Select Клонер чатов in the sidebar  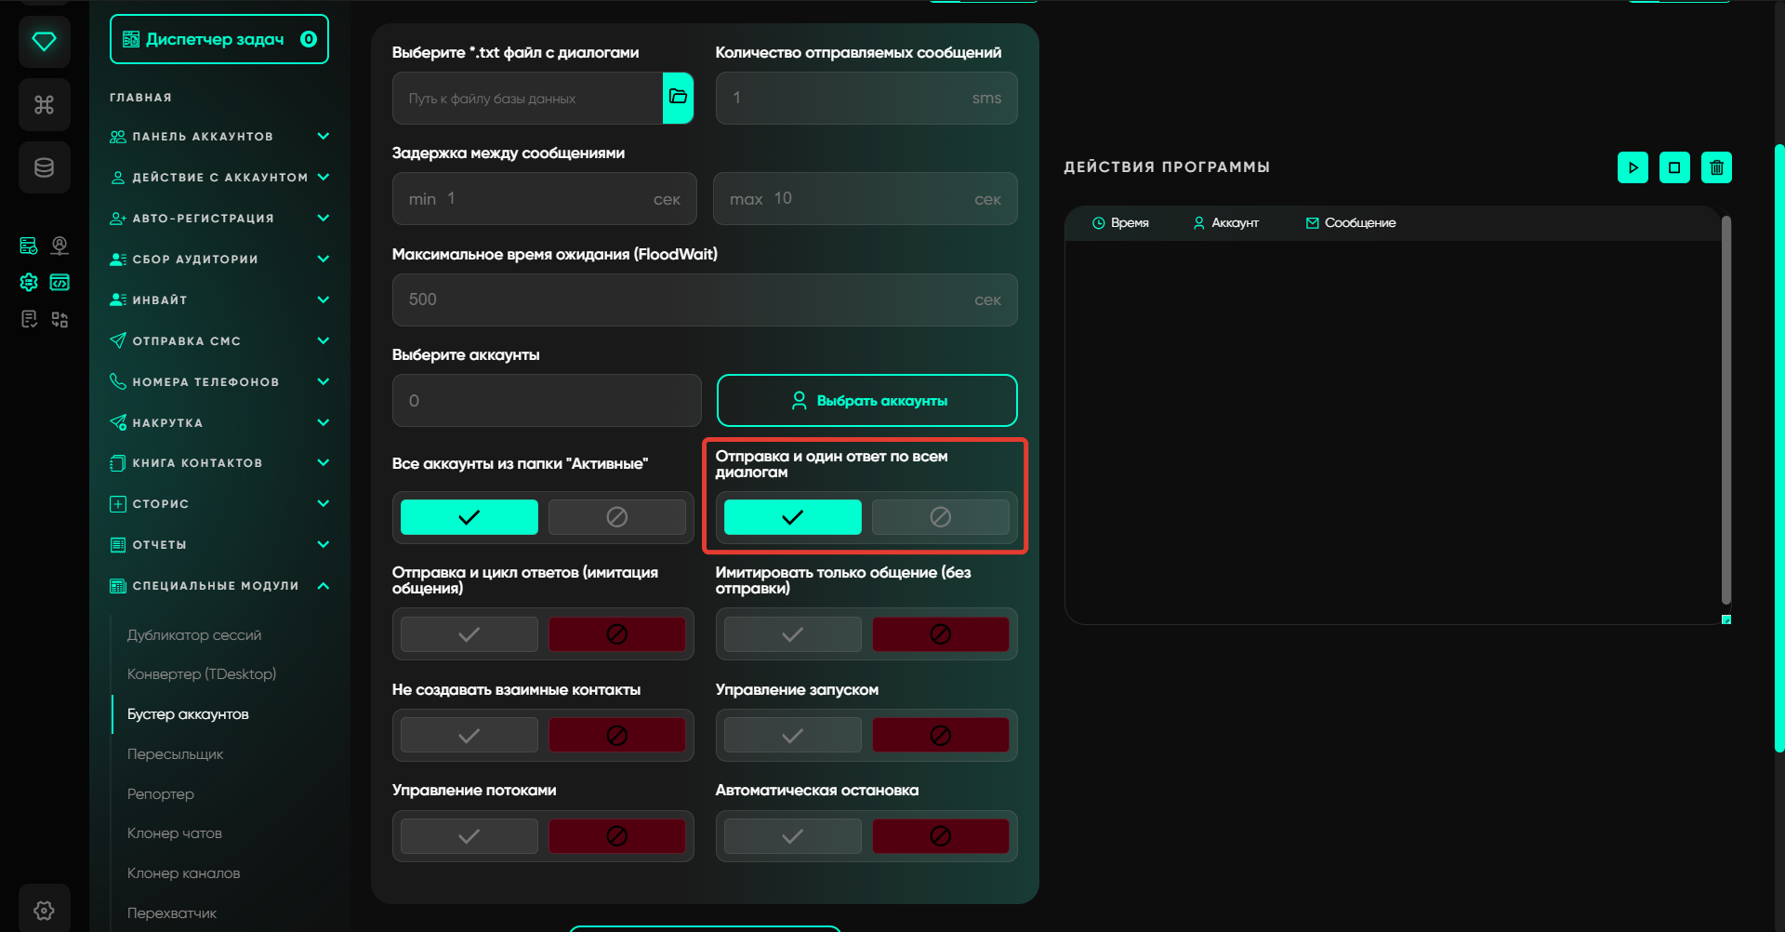click(x=175, y=833)
